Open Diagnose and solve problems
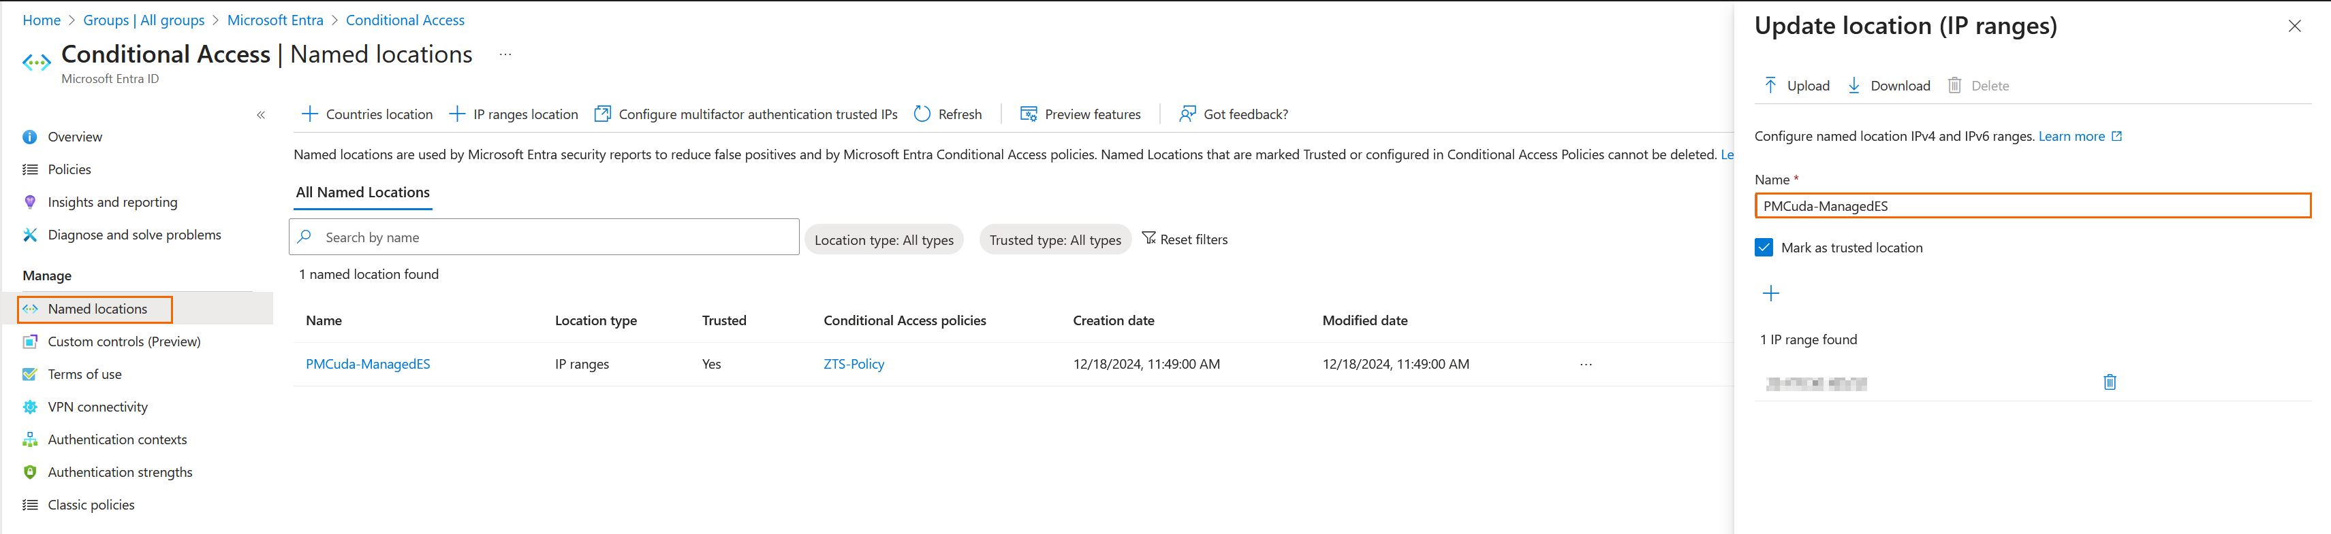The width and height of the screenshot is (2331, 534). (134, 235)
